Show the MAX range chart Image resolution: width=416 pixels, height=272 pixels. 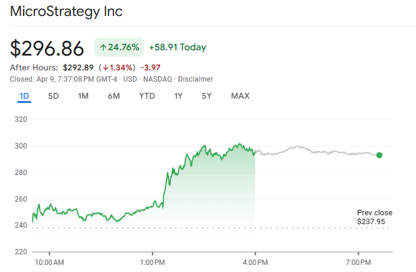coord(240,96)
